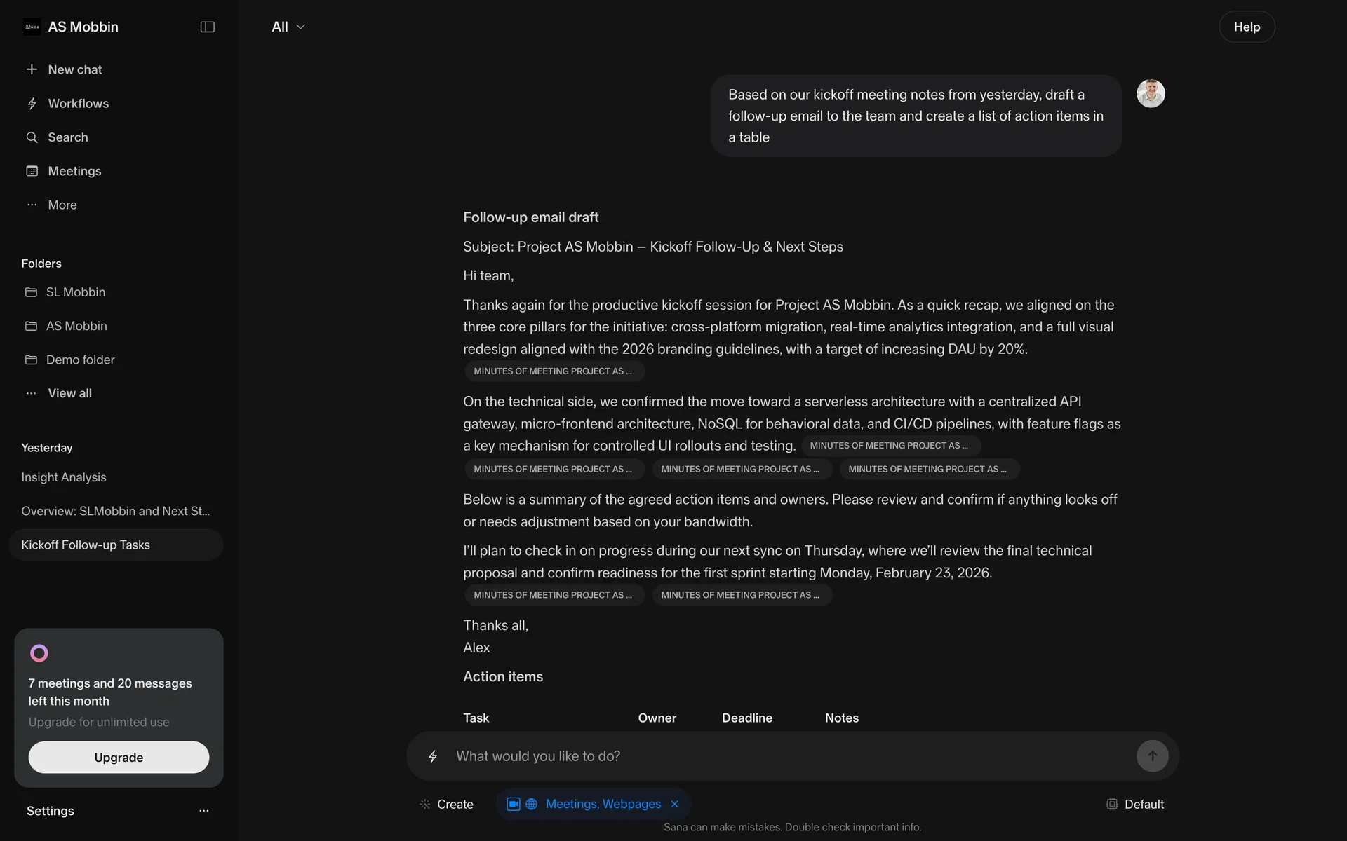Open the Insight Analysis chat
This screenshot has height=841, width=1347.
click(64, 477)
